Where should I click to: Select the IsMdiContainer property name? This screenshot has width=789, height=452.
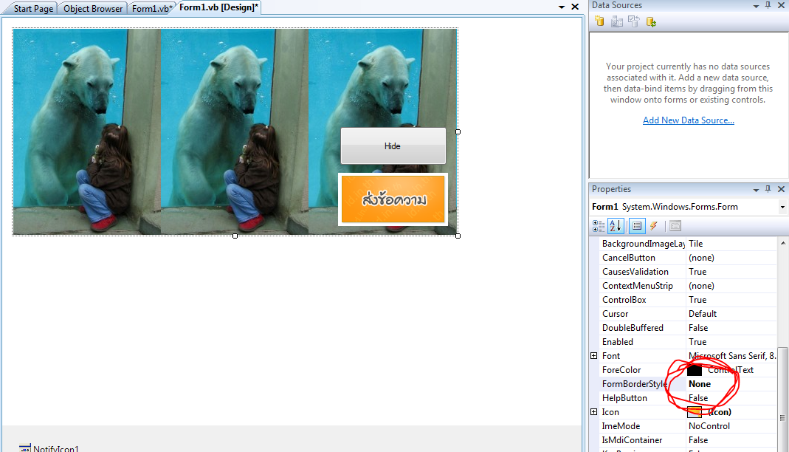tap(632, 440)
